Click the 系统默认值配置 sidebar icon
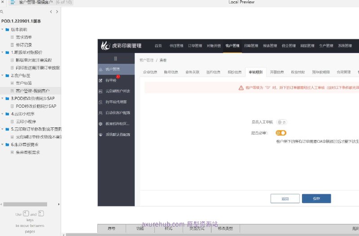The height and width of the screenshot is (236, 359). point(101,135)
